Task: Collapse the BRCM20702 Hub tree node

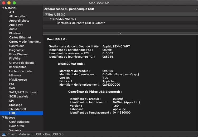Action: tap(51, 19)
